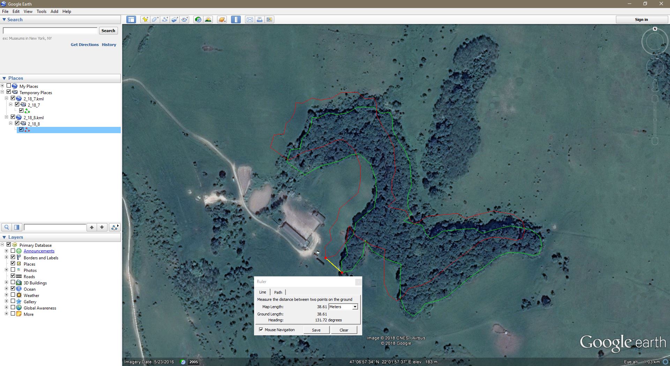Disable the Roads layer checkbox
Image resolution: width=670 pixels, height=366 pixels.
(13, 276)
